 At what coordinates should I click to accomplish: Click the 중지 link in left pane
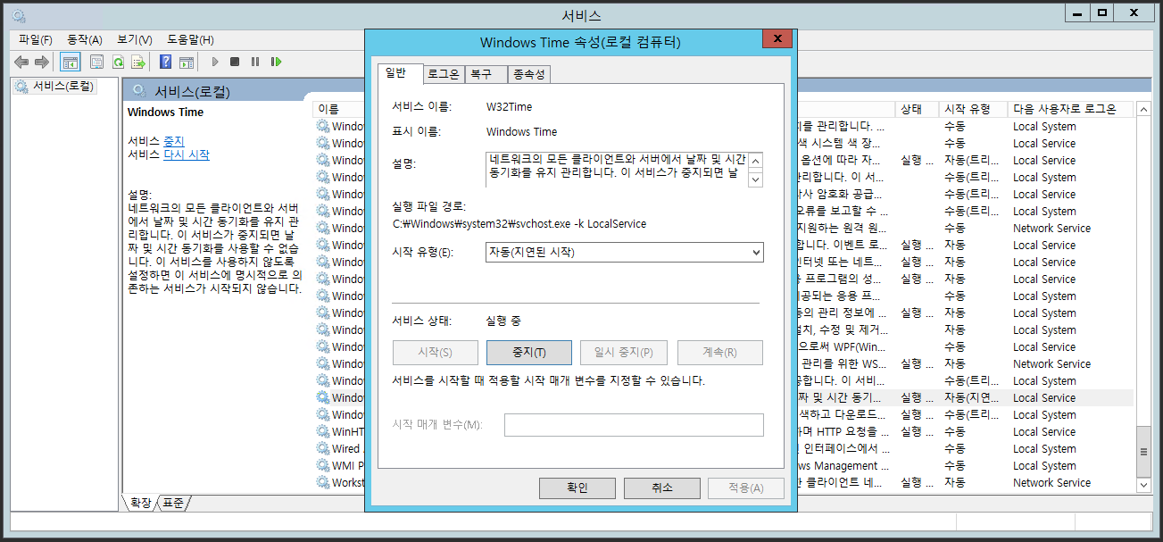coord(173,141)
